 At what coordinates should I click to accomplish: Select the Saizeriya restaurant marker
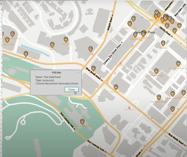pyautogui.click(x=66, y=40)
